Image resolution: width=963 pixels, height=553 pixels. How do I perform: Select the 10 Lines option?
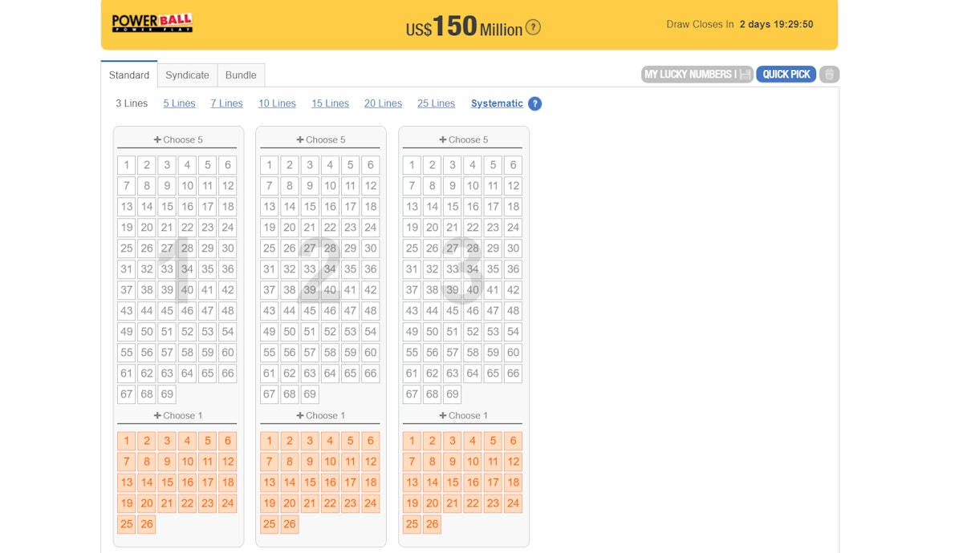point(277,103)
